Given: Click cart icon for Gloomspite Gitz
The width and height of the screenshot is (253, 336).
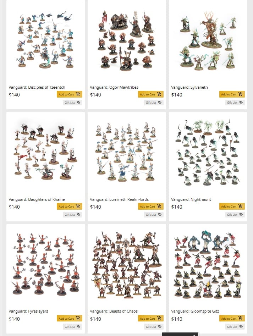Looking at the screenshot, I should click(240, 318).
